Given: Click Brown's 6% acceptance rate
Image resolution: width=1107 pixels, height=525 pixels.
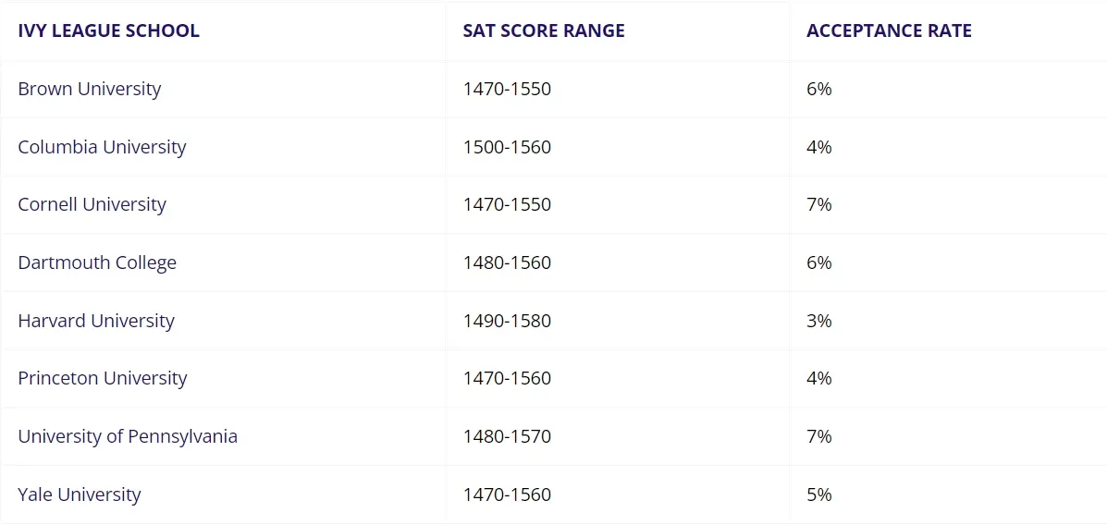Looking at the screenshot, I should [x=818, y=89].
